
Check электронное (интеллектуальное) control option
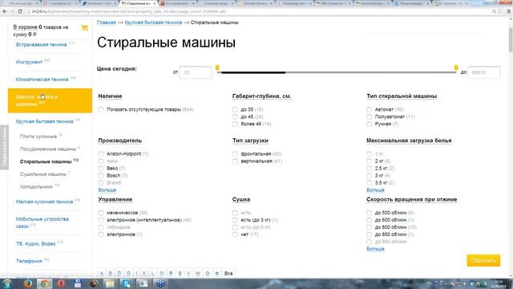click(x=101, y=220)
